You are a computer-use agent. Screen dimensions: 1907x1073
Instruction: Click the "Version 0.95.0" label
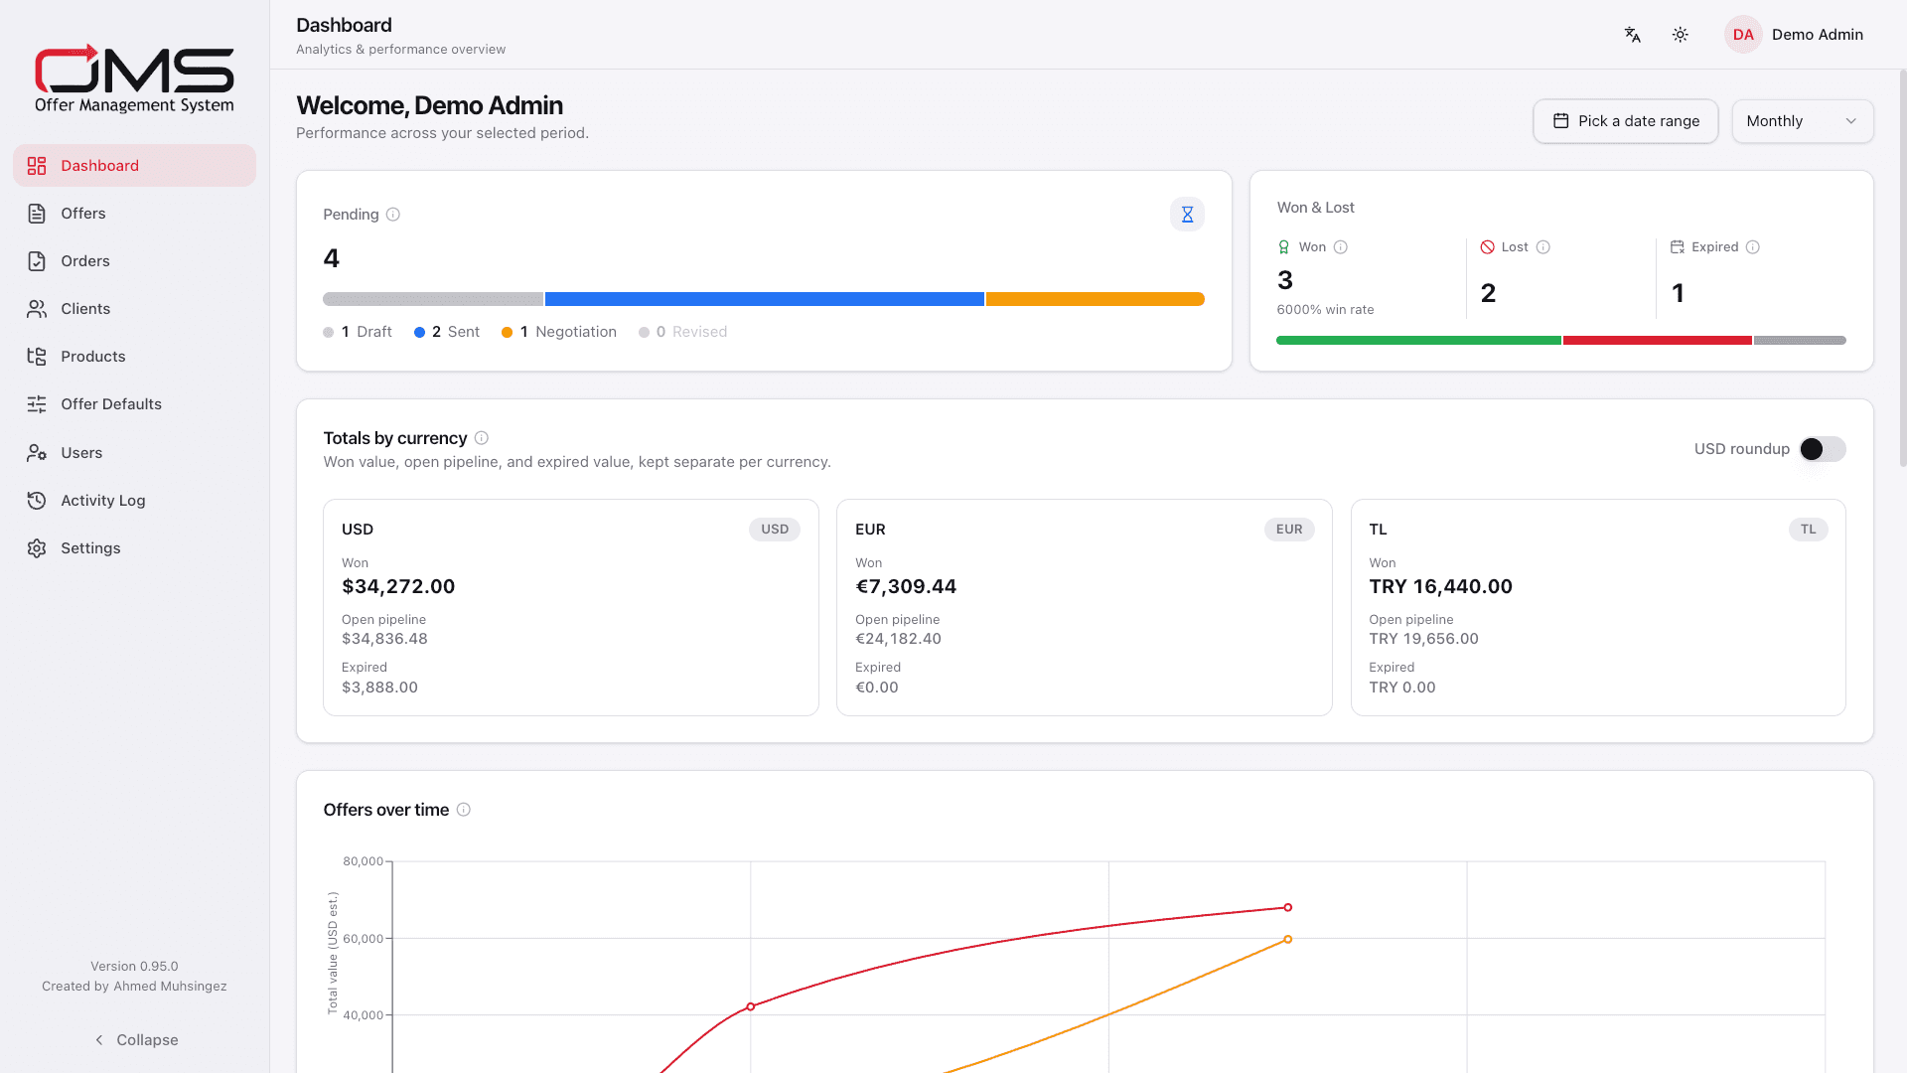134,967
